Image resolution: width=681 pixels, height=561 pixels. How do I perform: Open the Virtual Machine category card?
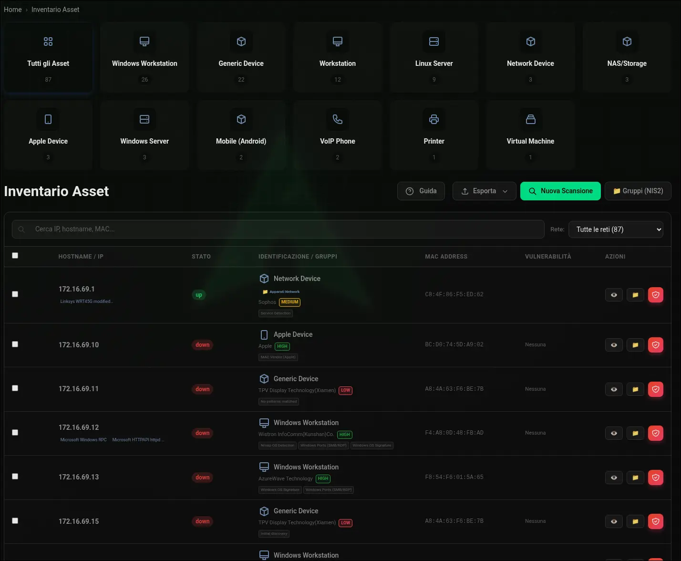pos(530,135)
